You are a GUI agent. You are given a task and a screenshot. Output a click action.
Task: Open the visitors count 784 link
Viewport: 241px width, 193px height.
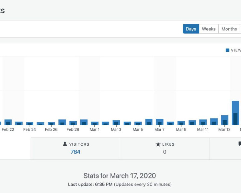click(x=75, y=152)
